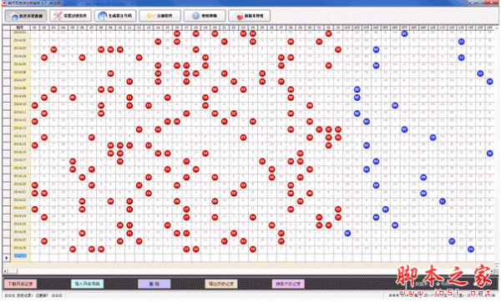
Task: Click the 搜索历史记录 button
Action: point(288,284)
